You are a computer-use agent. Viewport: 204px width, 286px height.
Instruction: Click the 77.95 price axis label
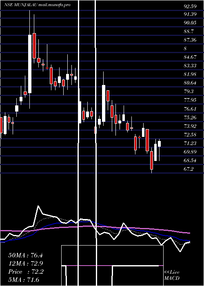190,100
